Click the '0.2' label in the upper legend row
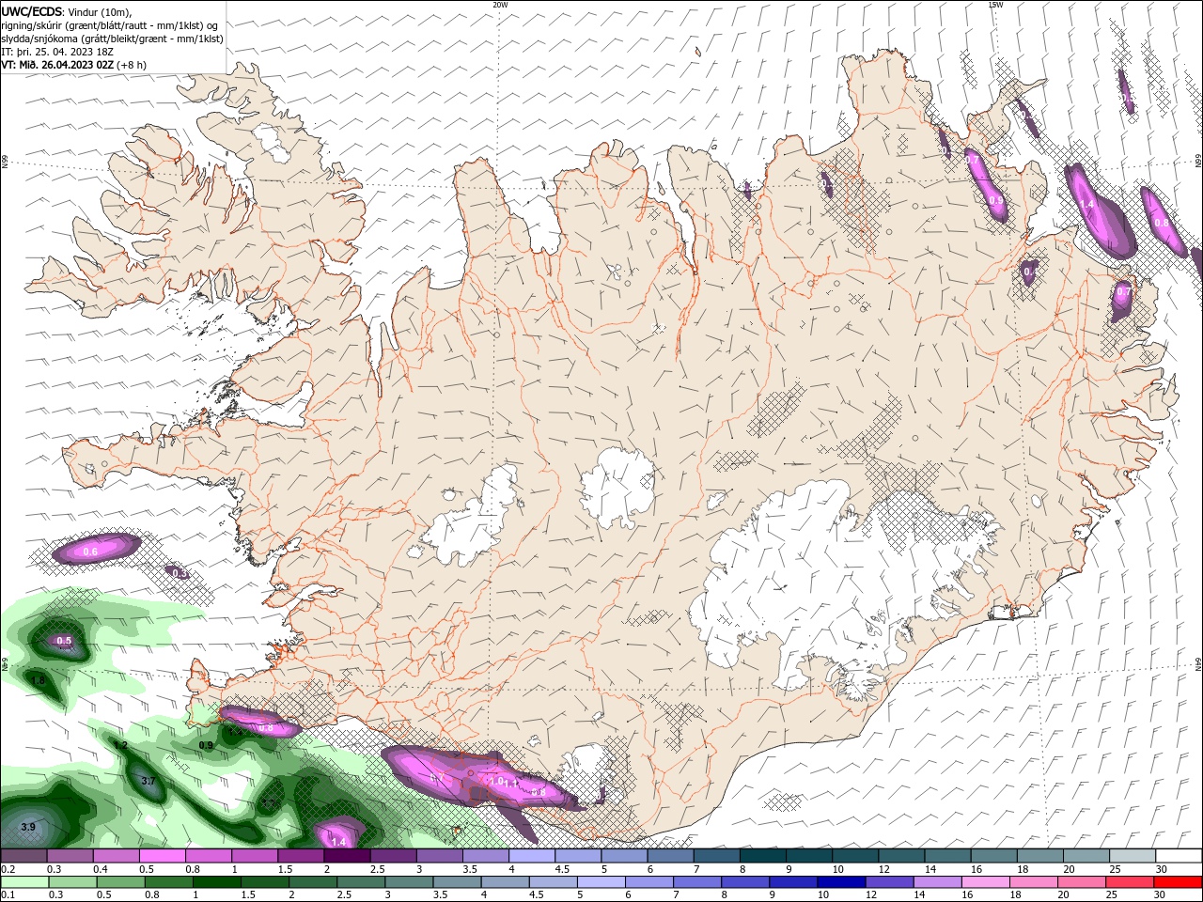1203x902 pixels. [8, 869]
